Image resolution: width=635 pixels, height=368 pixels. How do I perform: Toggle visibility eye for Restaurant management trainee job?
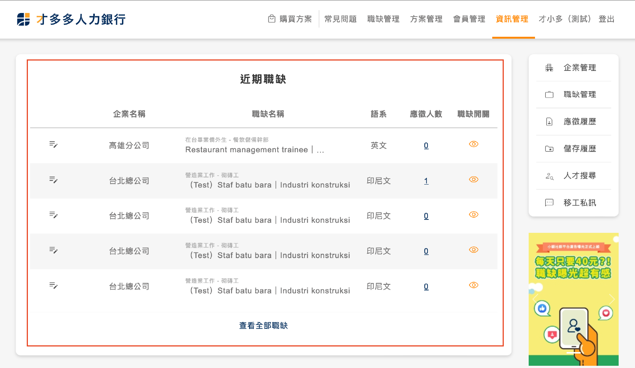pos(473,144)
